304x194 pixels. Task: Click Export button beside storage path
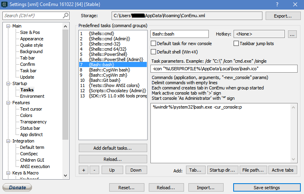(283, 16)
